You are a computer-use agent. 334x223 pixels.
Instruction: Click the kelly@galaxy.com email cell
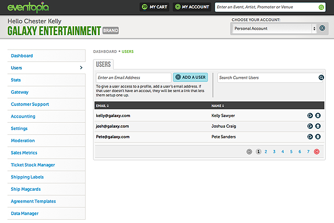[113, 115]
